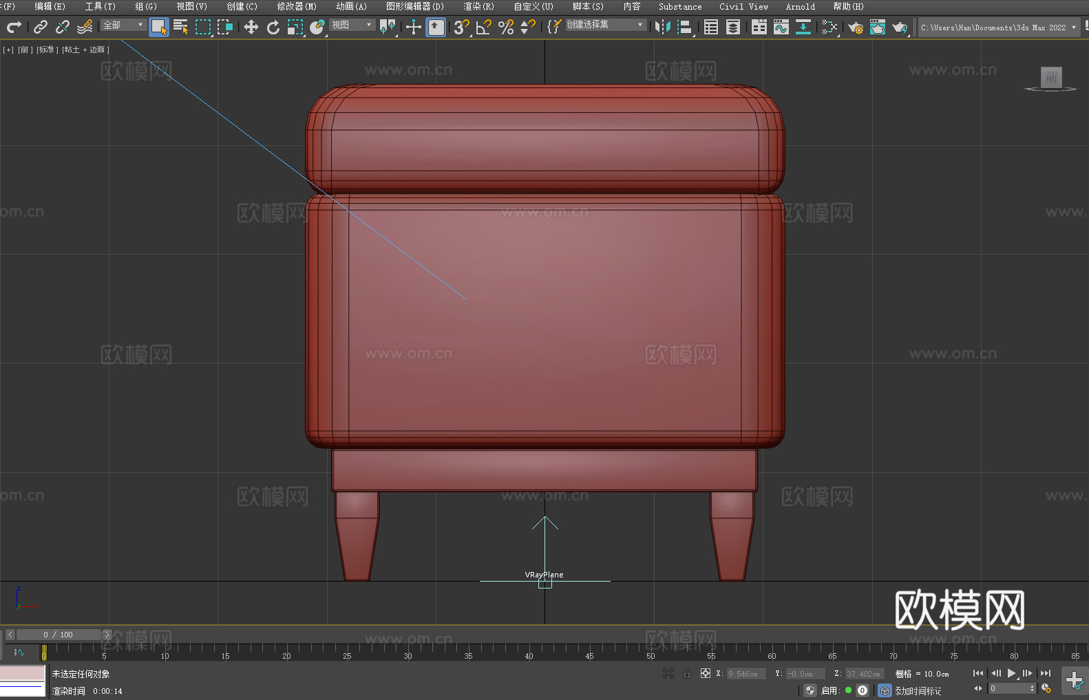Toggle Window/Crossing selection mode
This screenshot has width=1089, height=700.
[225, 27]
